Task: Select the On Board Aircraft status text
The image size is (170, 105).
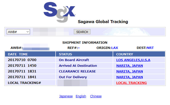Action: click(x=74, y=60)
